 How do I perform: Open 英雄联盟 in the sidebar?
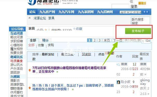[x=17, y=84]
